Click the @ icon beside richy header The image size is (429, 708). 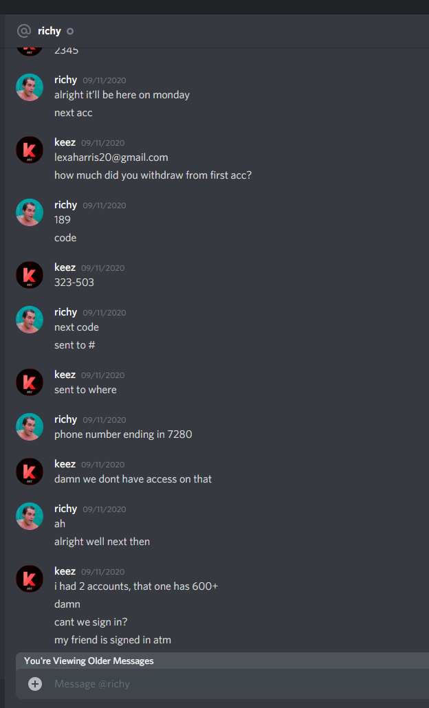pyautogui.click(x=24, y=31)
